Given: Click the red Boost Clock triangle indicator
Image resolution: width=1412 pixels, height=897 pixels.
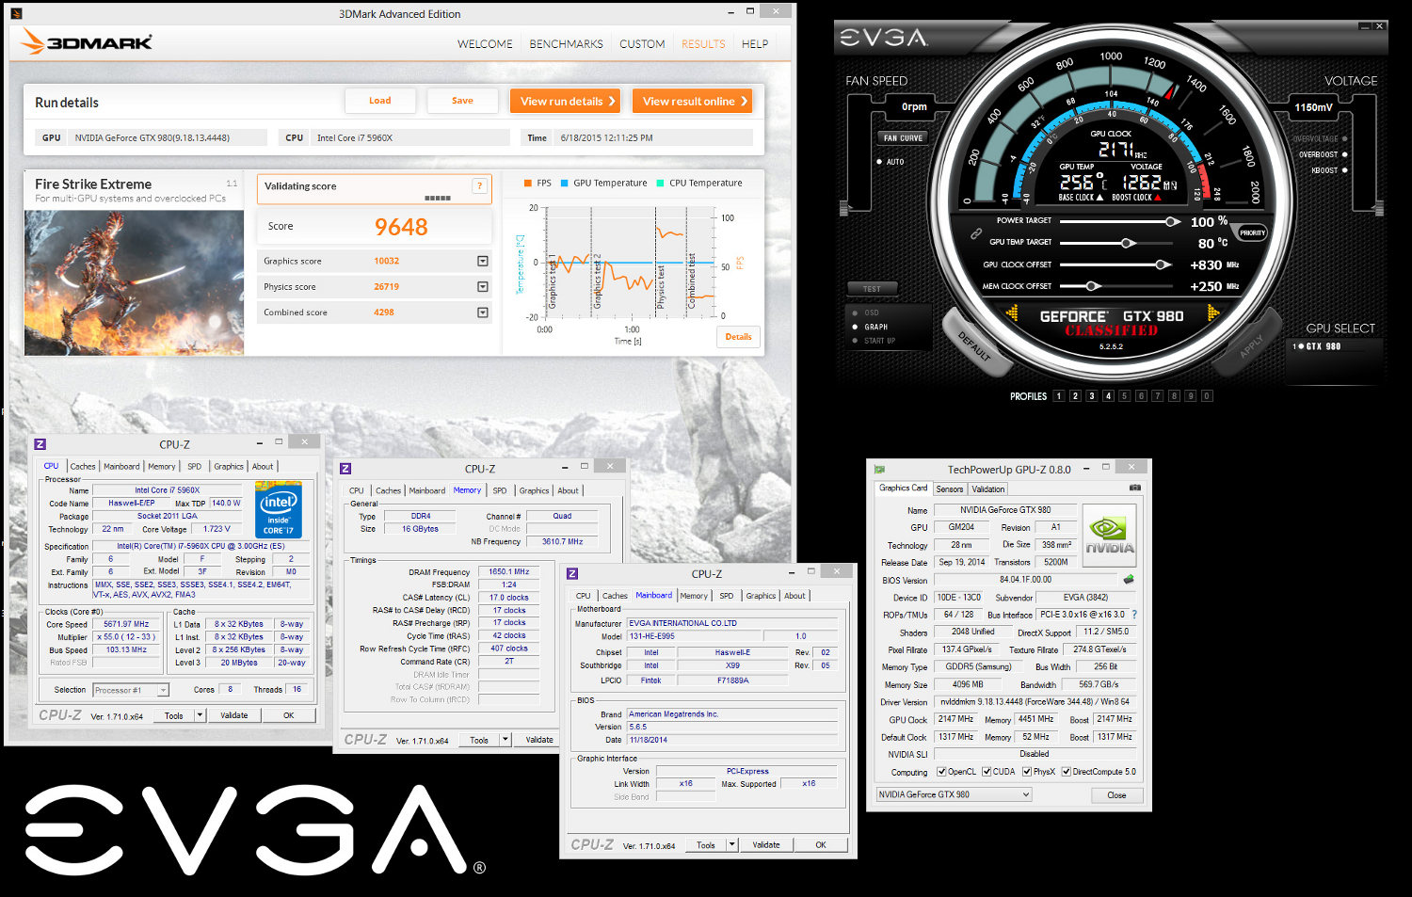Looking at the screenshot, I should point(1158,198).
